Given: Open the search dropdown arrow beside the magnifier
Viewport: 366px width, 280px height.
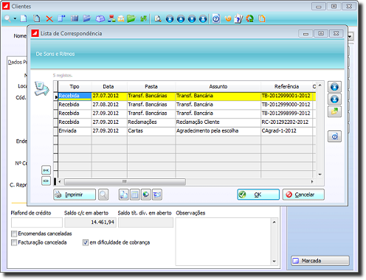Looking at the screenshot, I should [x=15, y=18].
